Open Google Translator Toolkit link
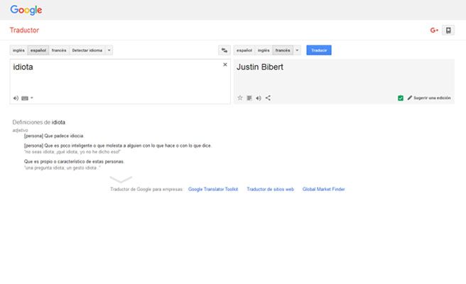 (x=213, y=190)
